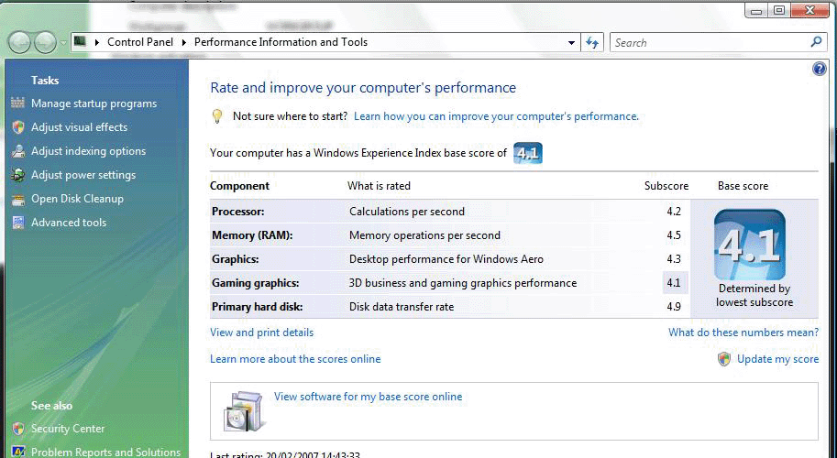Click the 4.5 Memory subscore
The height and width of the screenshot is (458, 837).
tap(674, 235)
